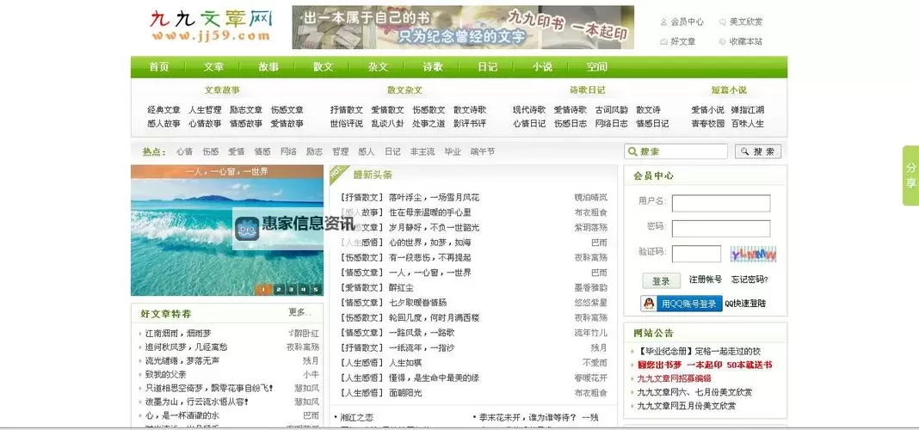The image size is (919, 430).
Task: Click the search input field
Action: coord(675,151)
